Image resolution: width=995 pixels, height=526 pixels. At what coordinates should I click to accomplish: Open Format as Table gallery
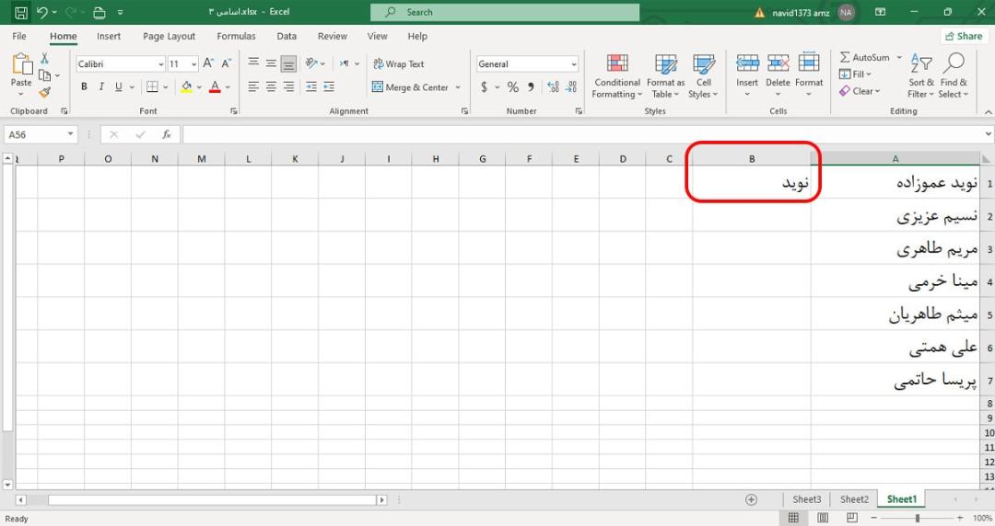[x=666, y=75]
